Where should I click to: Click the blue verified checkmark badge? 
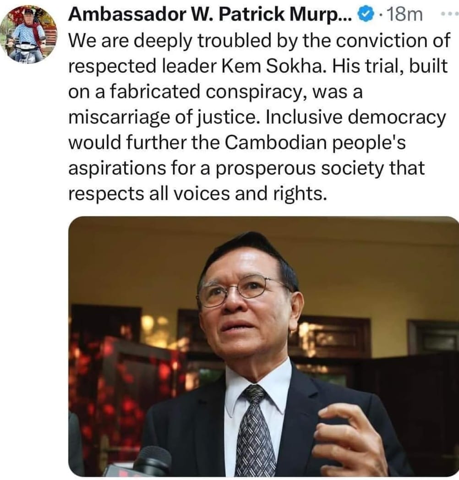(x=366, y=14)
